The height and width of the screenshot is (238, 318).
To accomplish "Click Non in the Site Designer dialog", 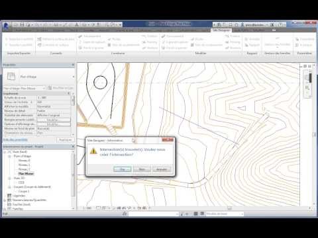I will tap(142, 169).
